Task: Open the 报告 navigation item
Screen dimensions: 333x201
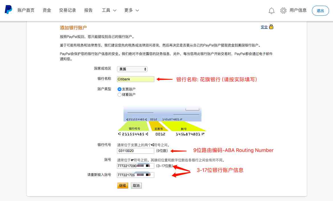Action: 88,10
